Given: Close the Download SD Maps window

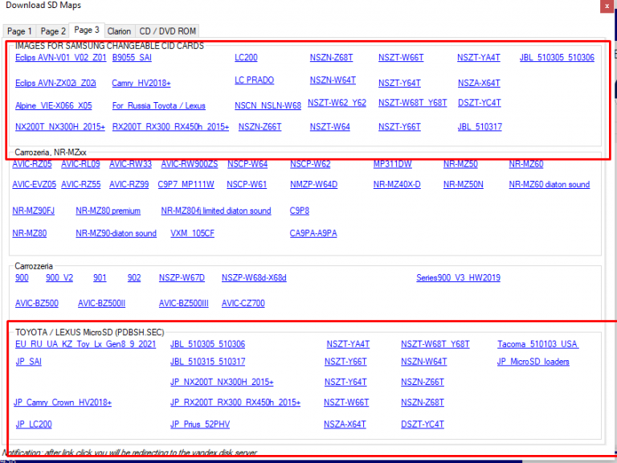Looking at the screenshot, I should pos(607,7).
